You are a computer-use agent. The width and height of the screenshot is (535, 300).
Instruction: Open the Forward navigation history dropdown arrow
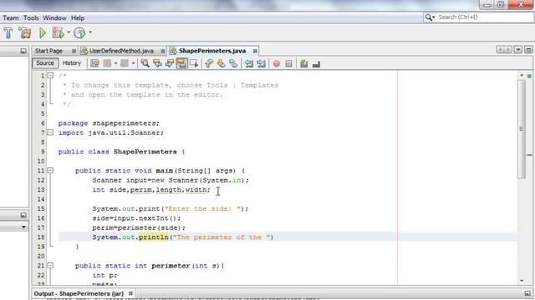click(133, 63)
